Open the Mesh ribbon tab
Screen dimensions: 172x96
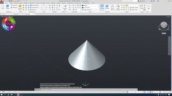[x=21, y=3]
